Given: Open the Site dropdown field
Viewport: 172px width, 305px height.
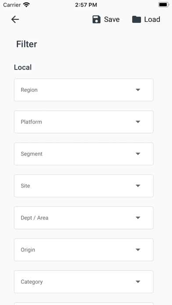Looking at the screenshot, I should [84, 186].
